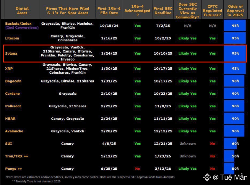Viewport: 250px width, 185px height.
Task: Click the Final SEC Deadline column header
Action: pyautogui.click(x=163, y=11)
